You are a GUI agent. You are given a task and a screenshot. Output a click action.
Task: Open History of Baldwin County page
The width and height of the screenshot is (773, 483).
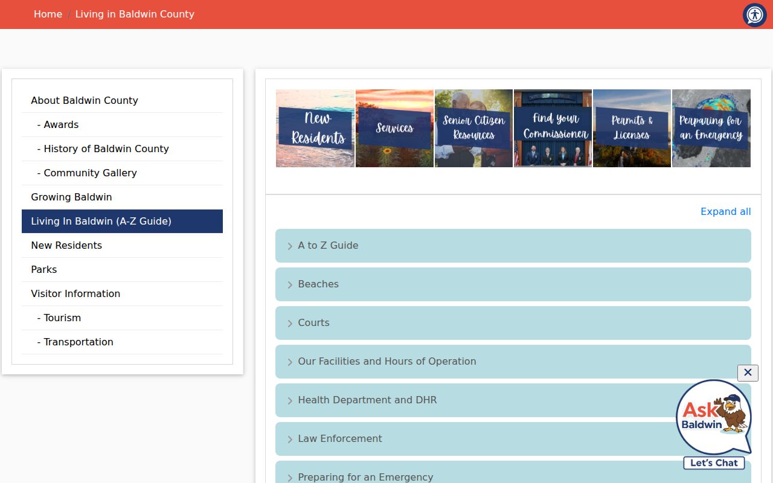pyautogui.click(x=122, y=149)
